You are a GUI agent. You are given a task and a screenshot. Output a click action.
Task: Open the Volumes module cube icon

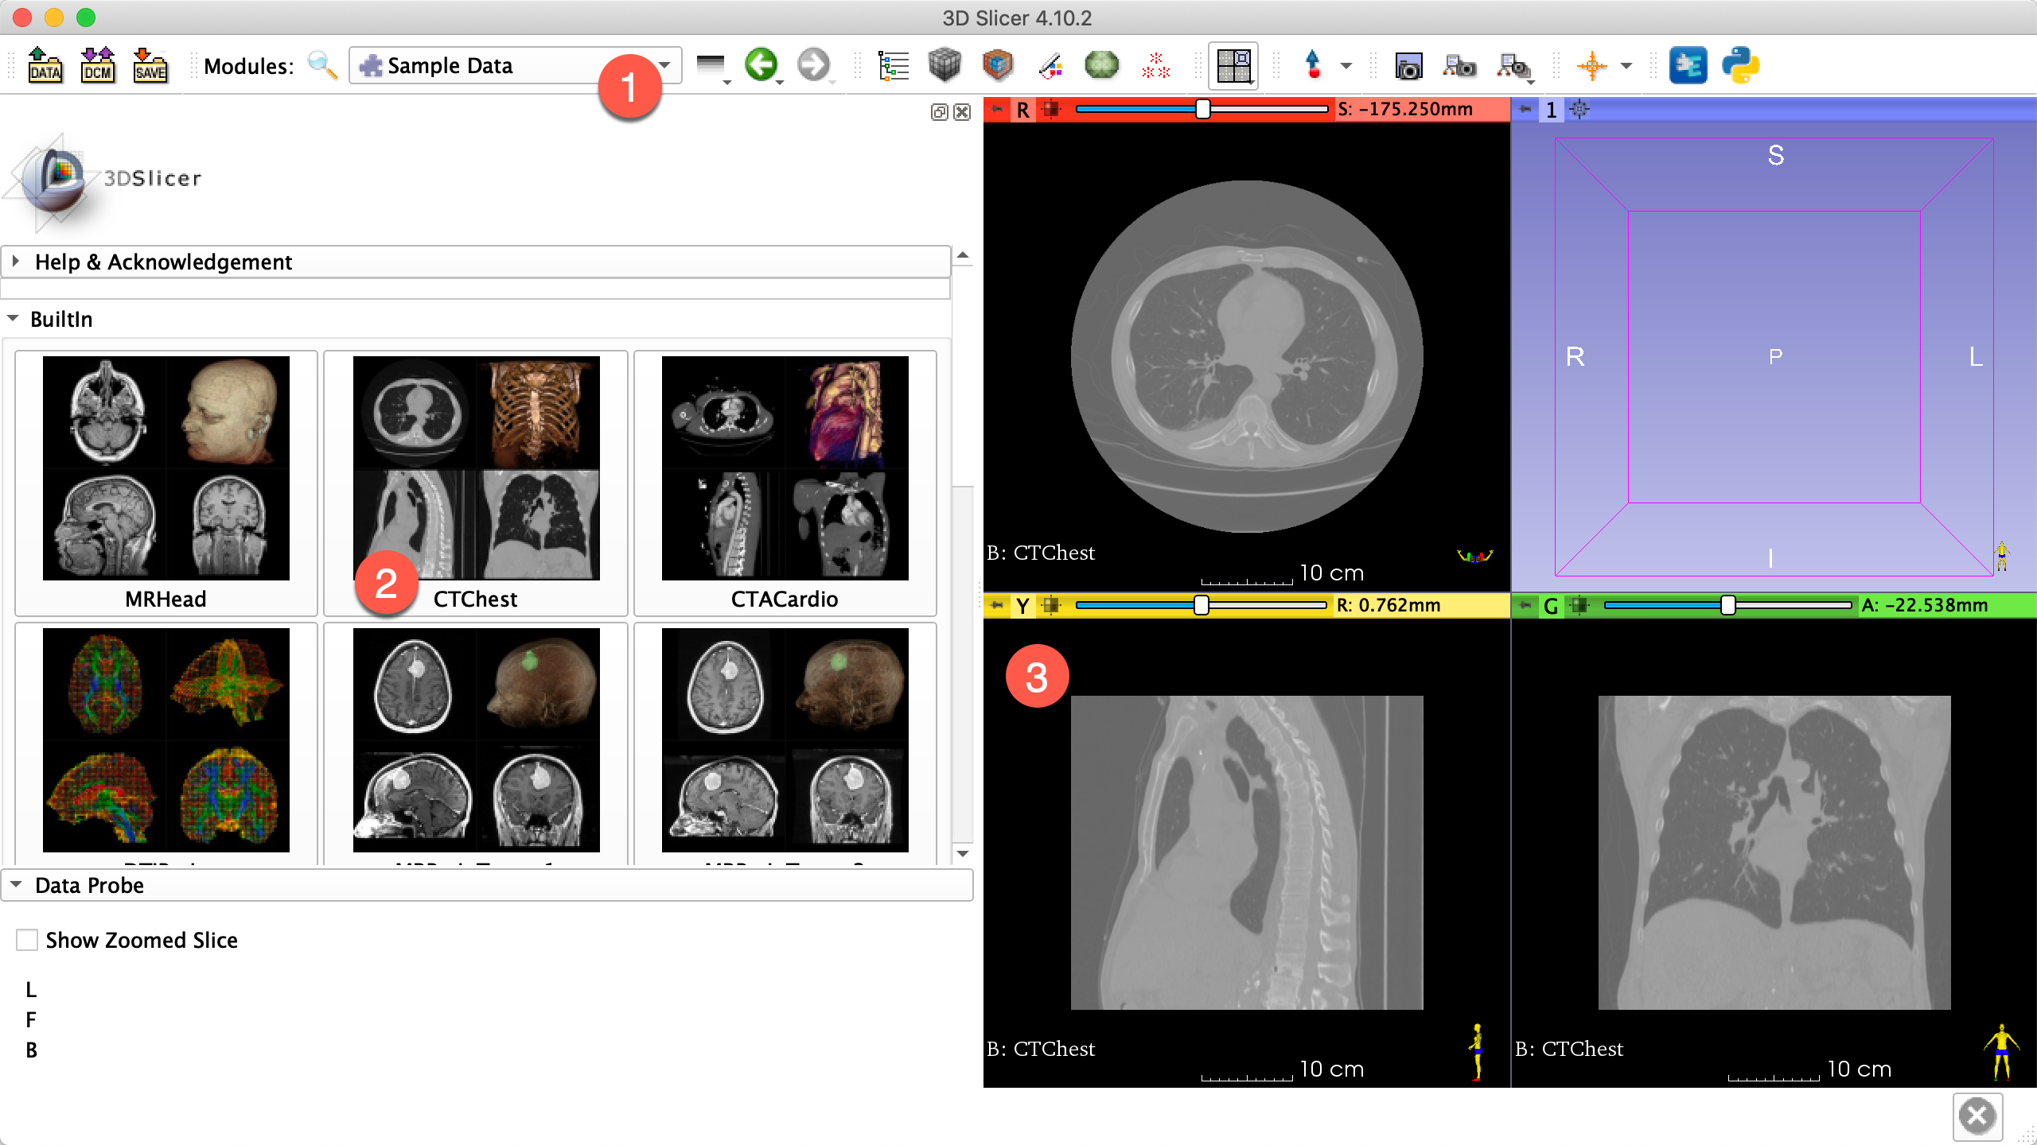point(944,65)
